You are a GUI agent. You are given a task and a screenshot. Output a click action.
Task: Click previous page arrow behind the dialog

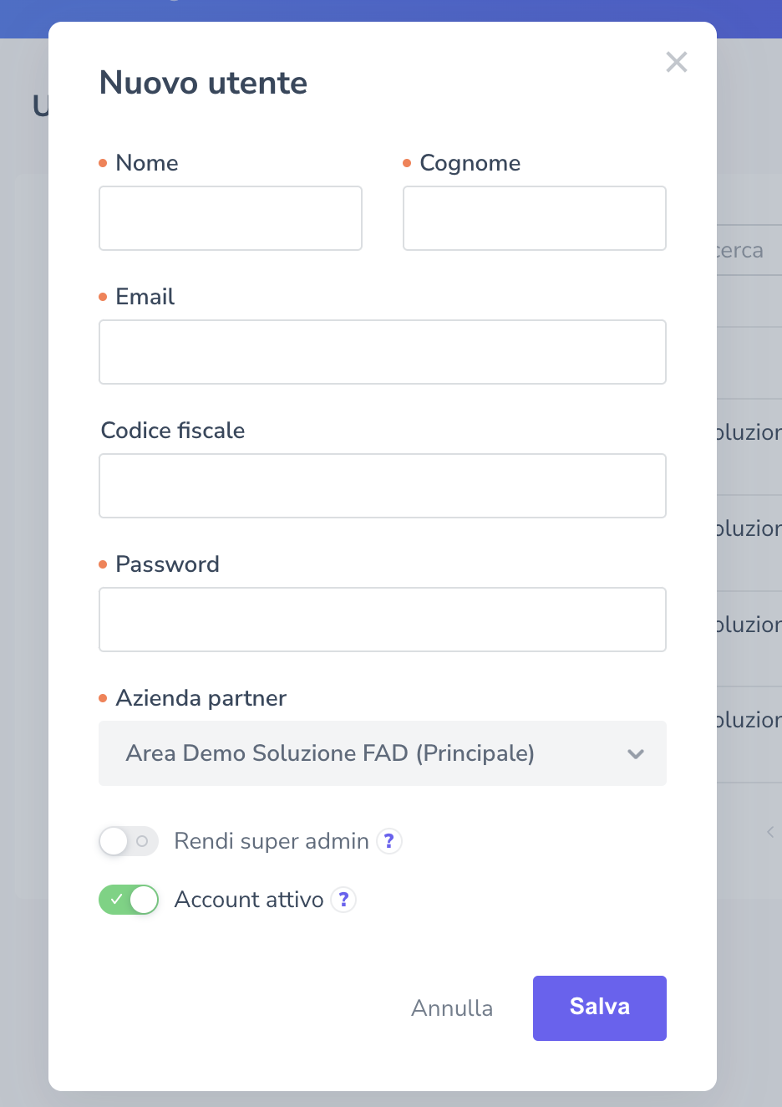pos(770,832)
